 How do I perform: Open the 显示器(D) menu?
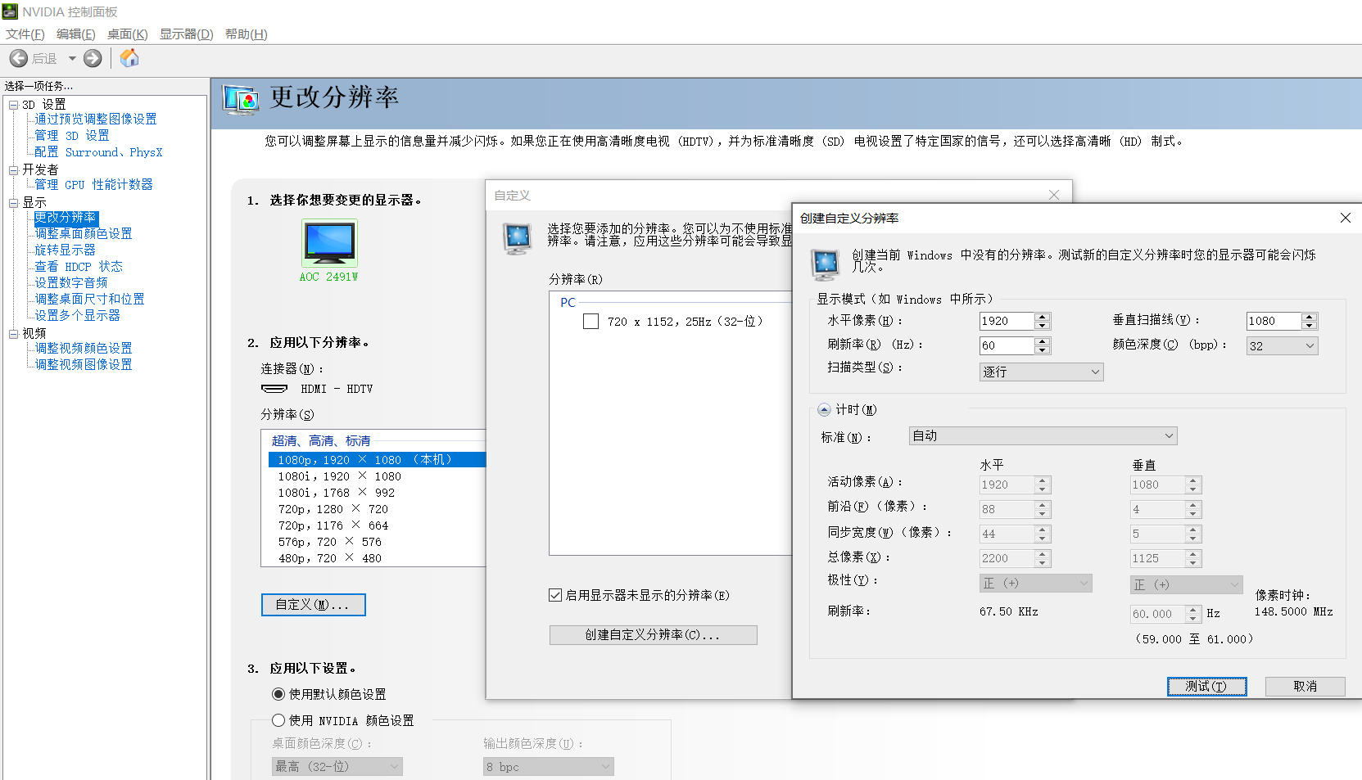pyautogui.click(x=186, y=34)
